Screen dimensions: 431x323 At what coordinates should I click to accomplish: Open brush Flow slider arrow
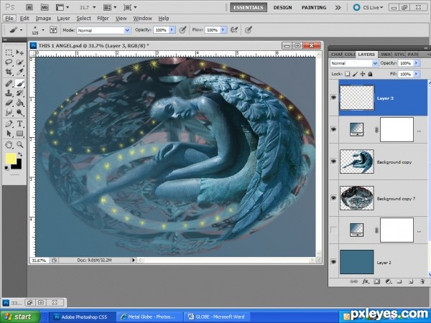223,30
